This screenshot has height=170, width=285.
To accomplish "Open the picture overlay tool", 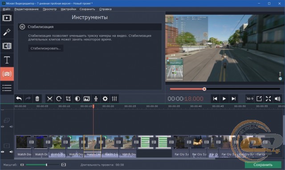I will click(87, 99).
